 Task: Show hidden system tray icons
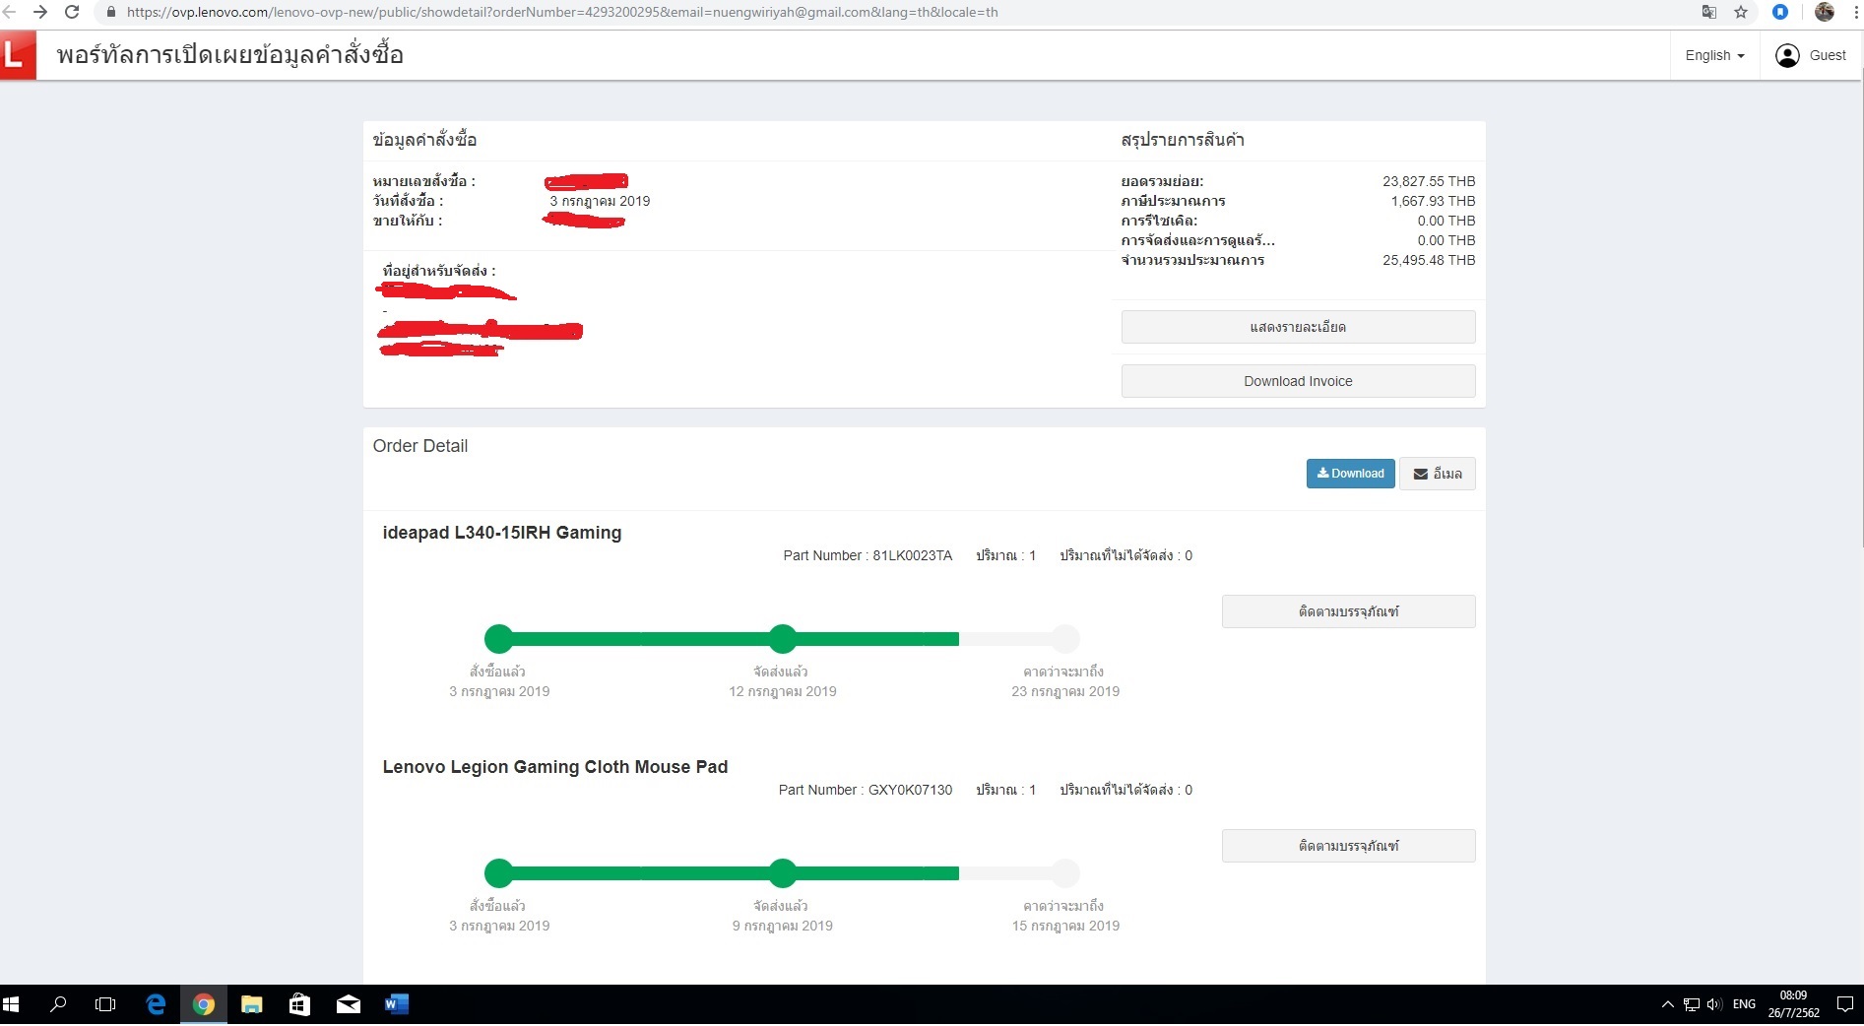(1667, 1004)
